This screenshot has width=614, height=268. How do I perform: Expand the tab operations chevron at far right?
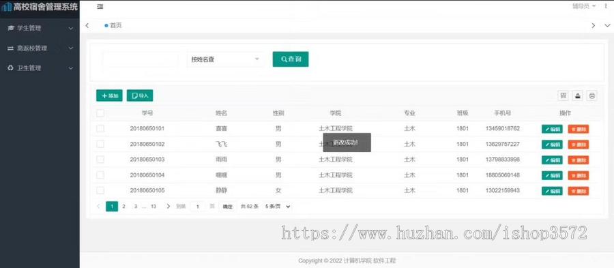(607, 25)
